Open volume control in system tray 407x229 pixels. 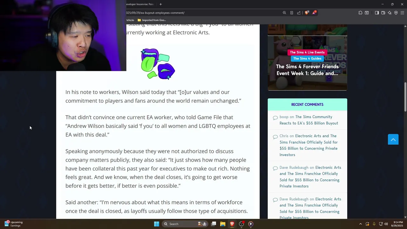pyautogui.click(x=386, y=224)
